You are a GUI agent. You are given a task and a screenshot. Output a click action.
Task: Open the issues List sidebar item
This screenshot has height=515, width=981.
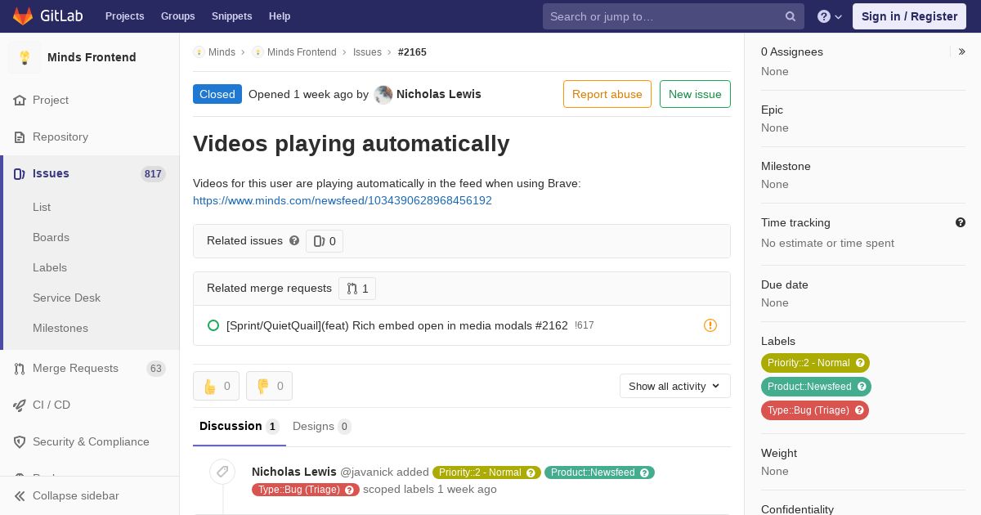pyautogui.click(x=42, y=207)
